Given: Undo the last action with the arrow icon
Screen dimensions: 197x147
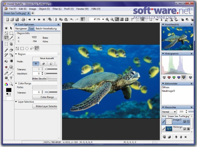Looking at the screenshot, I should coord(72,19).
